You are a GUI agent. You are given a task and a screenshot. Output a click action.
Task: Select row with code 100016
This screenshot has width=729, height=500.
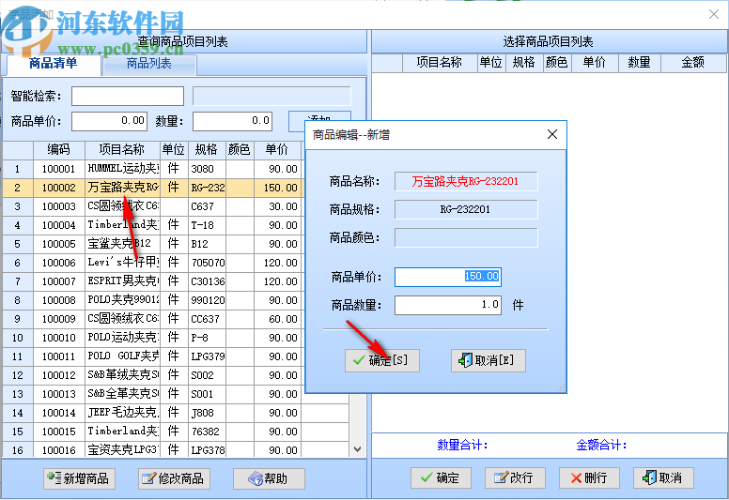point(176,450)
